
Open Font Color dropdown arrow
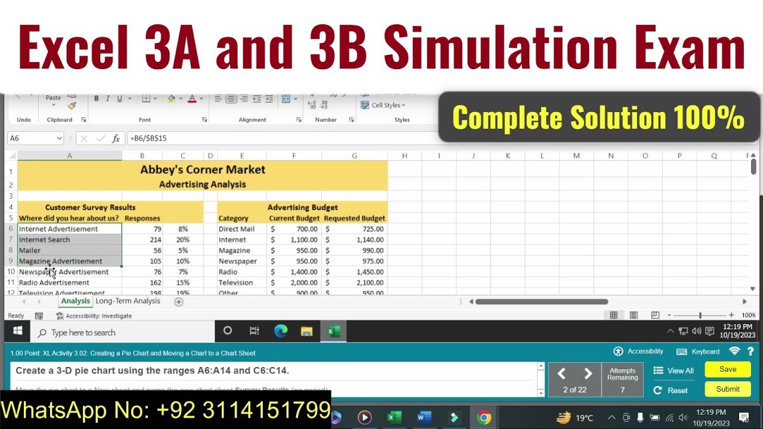point(201,98)
